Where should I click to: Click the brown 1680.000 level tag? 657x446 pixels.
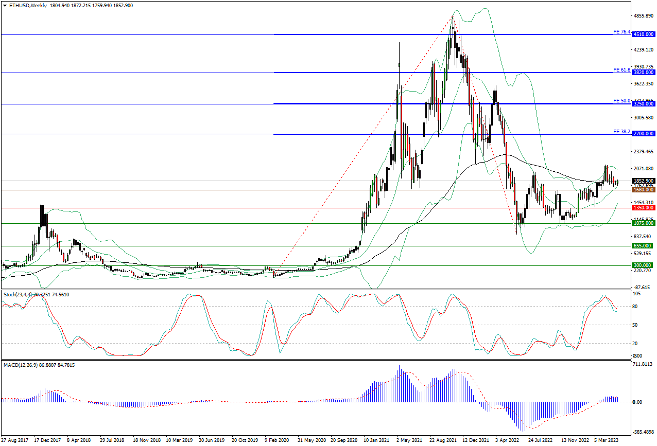(643, 190)
